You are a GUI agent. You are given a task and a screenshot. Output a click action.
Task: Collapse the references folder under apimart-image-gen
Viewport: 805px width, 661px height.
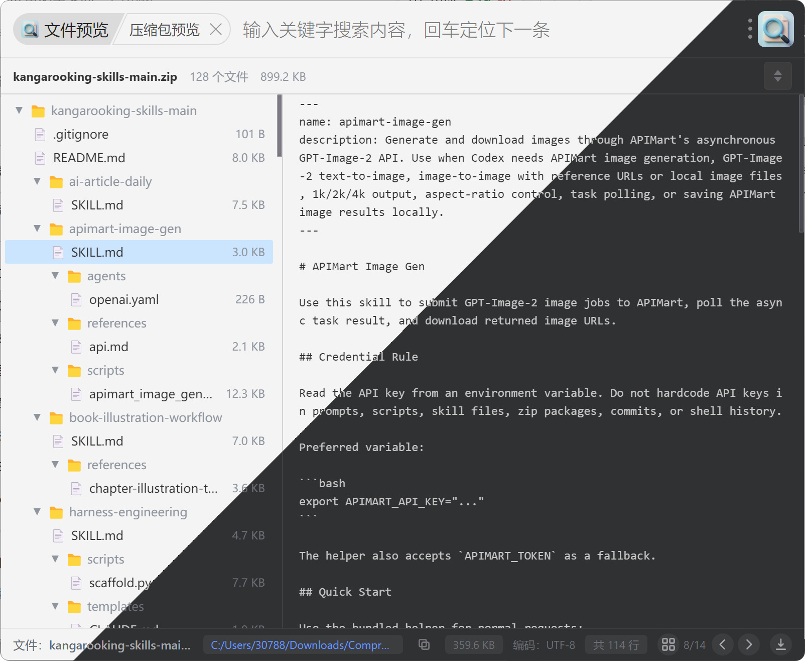[56, 323]
